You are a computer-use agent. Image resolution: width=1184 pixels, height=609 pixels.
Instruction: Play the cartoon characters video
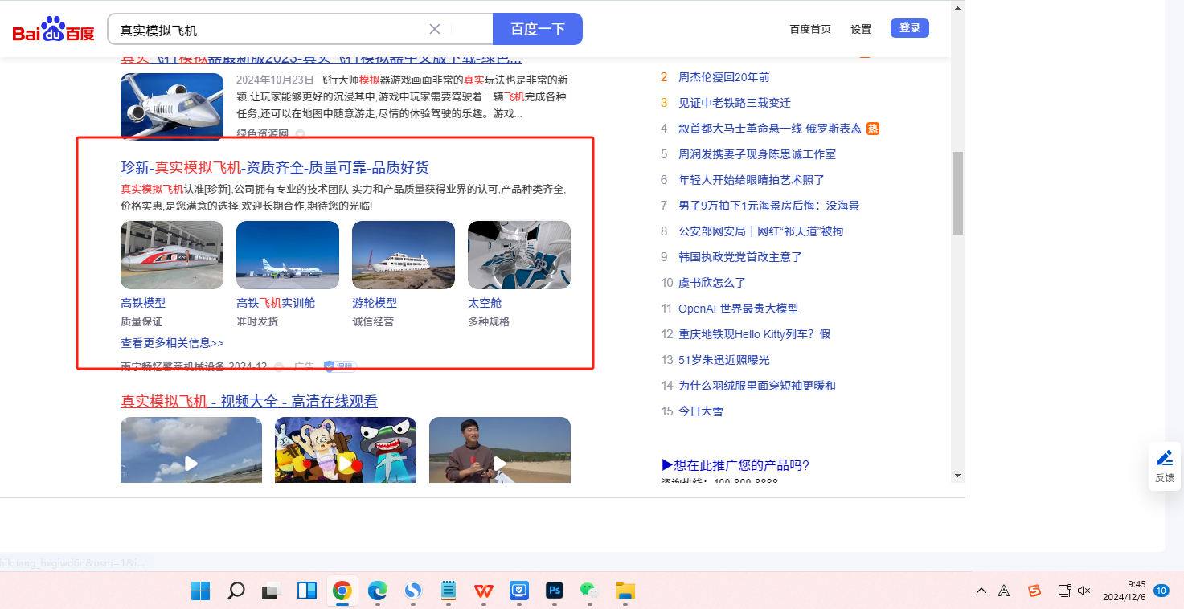tap(346, 450)
